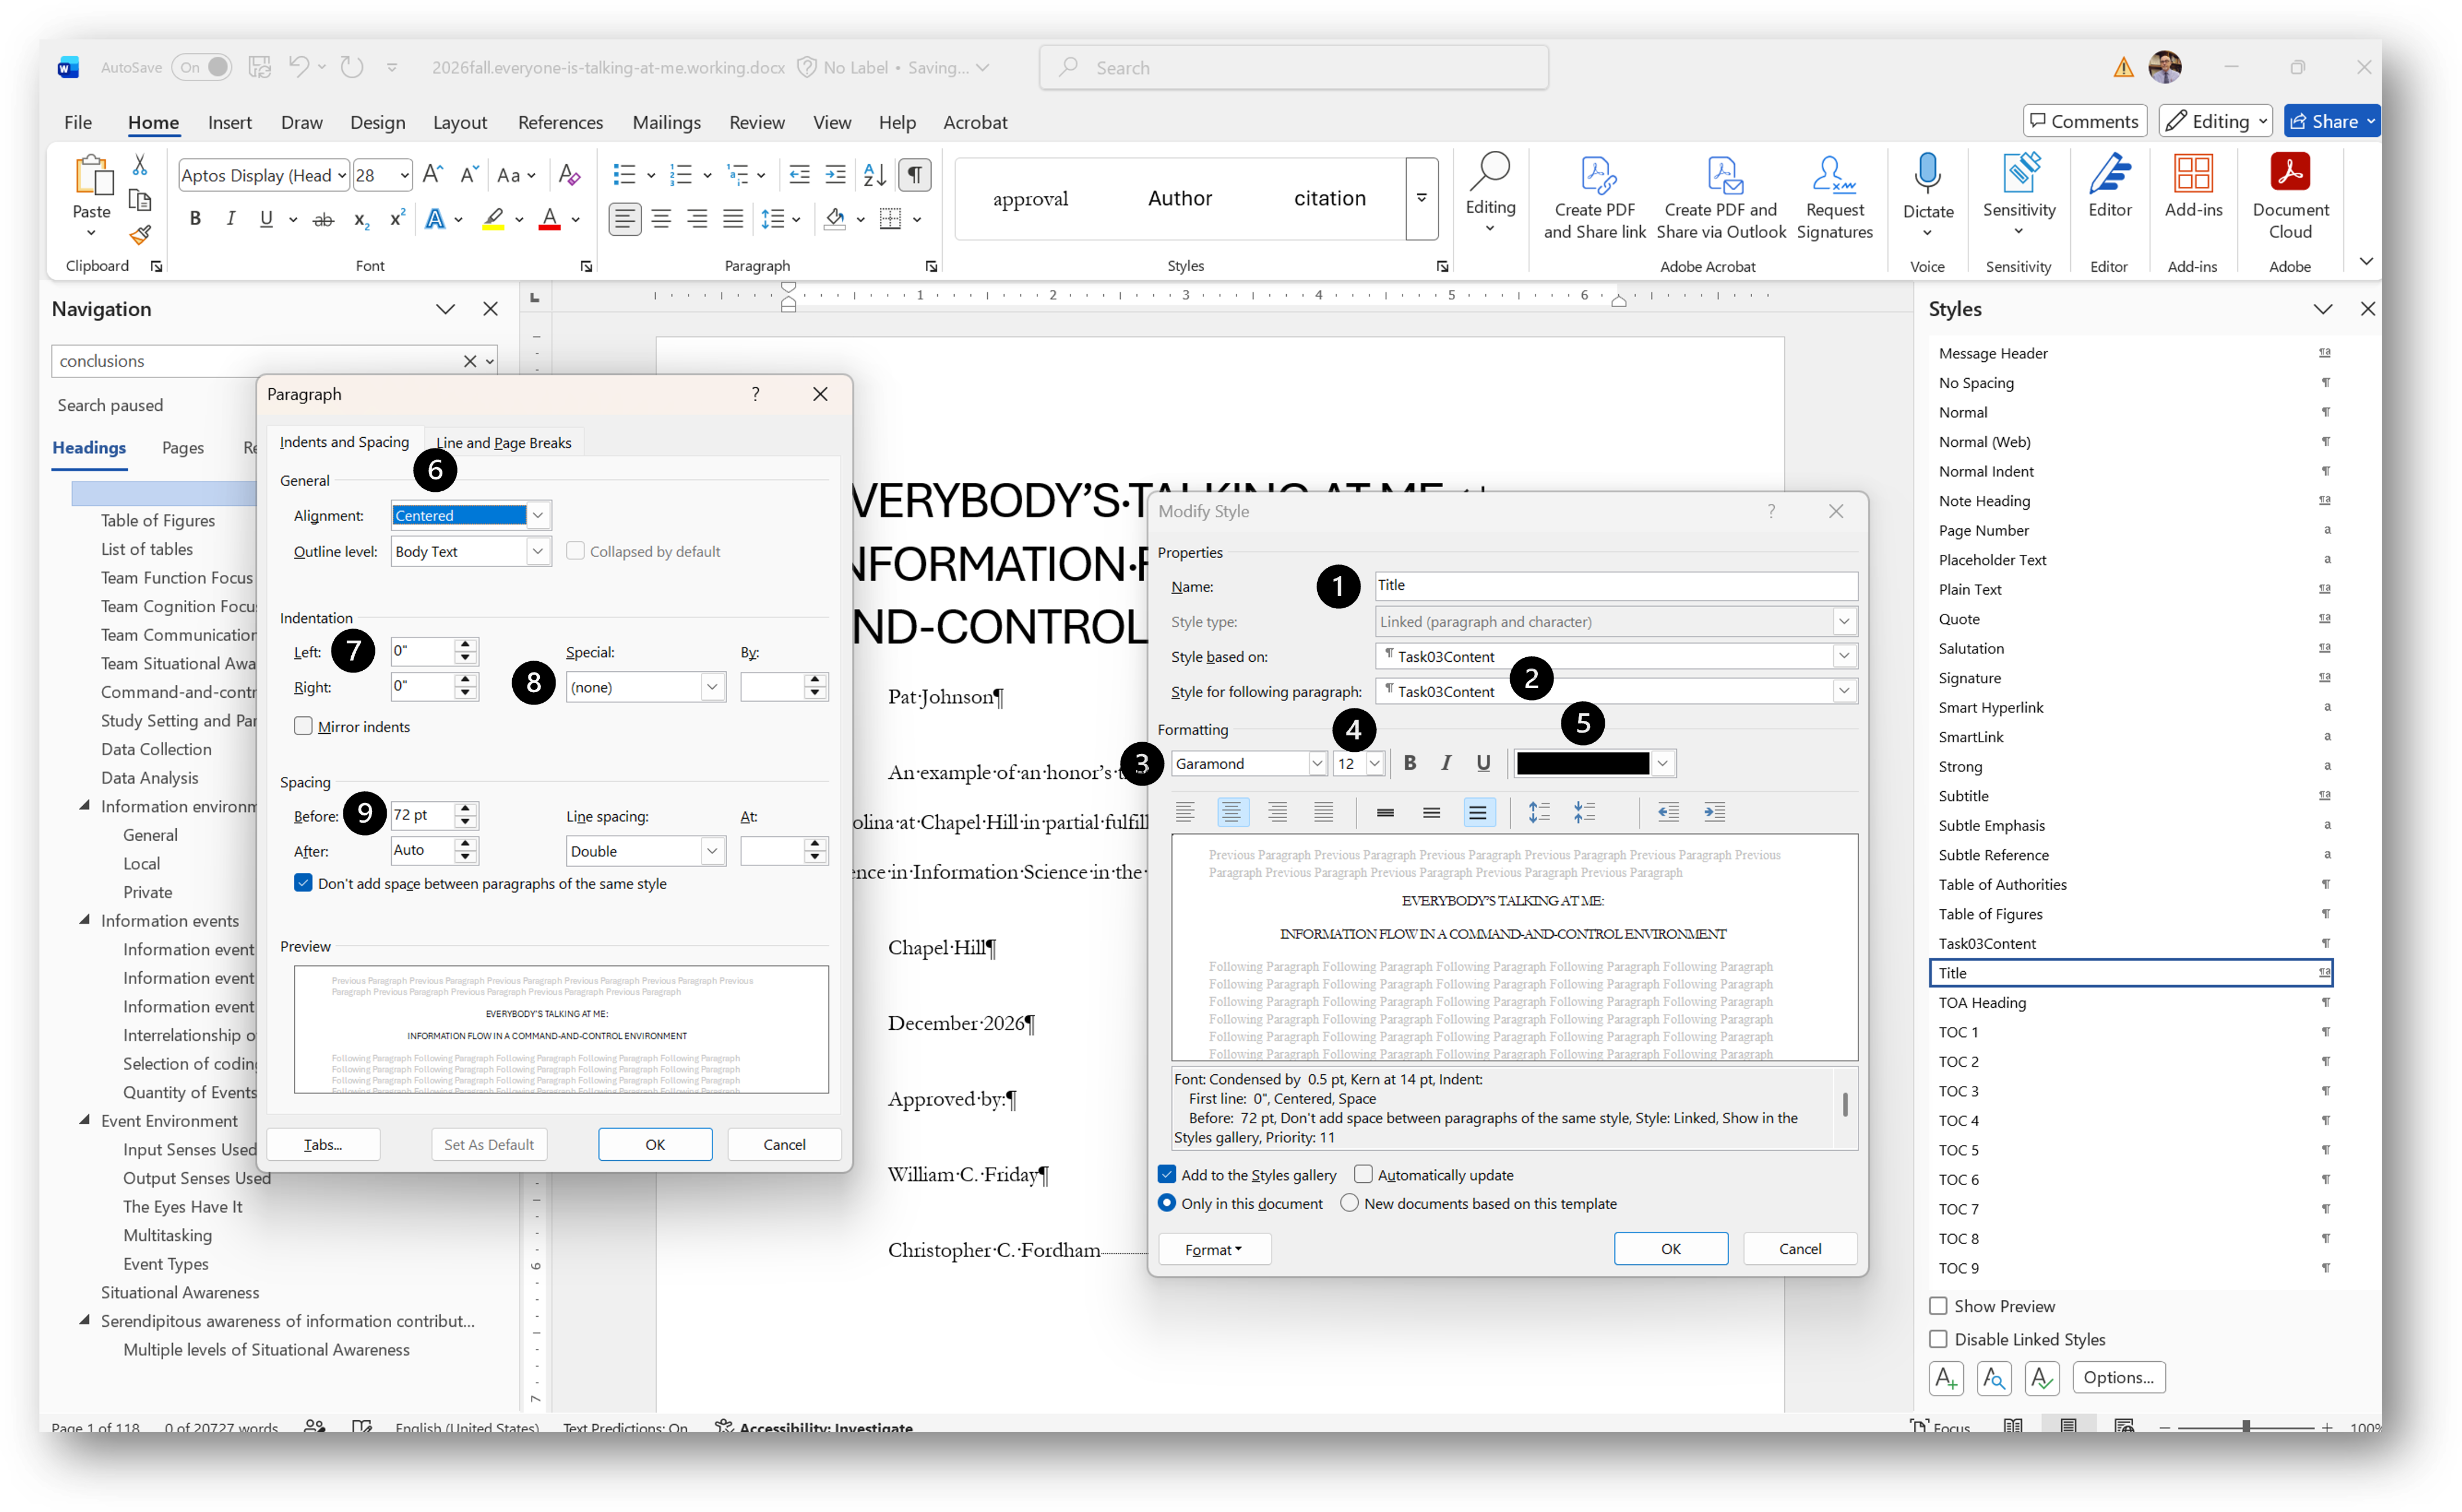Switch to Pages tab in Navigation pane
Image resolution: width=2462 pixels, height=1512 pixels.
pos(183,447)
